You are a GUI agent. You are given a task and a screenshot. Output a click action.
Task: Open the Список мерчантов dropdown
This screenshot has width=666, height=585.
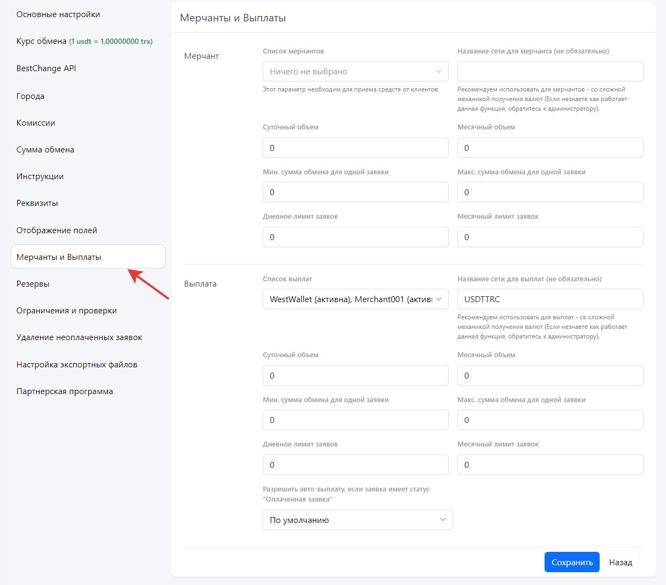coord(355,71)
